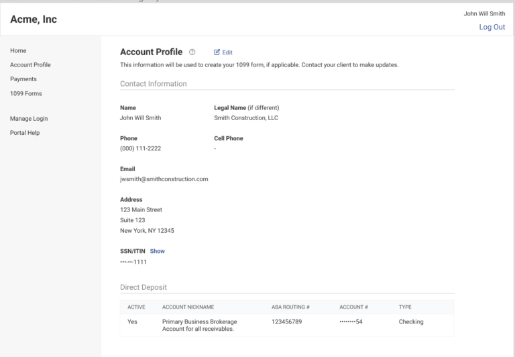This screenshot has height=357, width=515.
Task: Click the address line 123 Main Street
Action: [141, 210]
